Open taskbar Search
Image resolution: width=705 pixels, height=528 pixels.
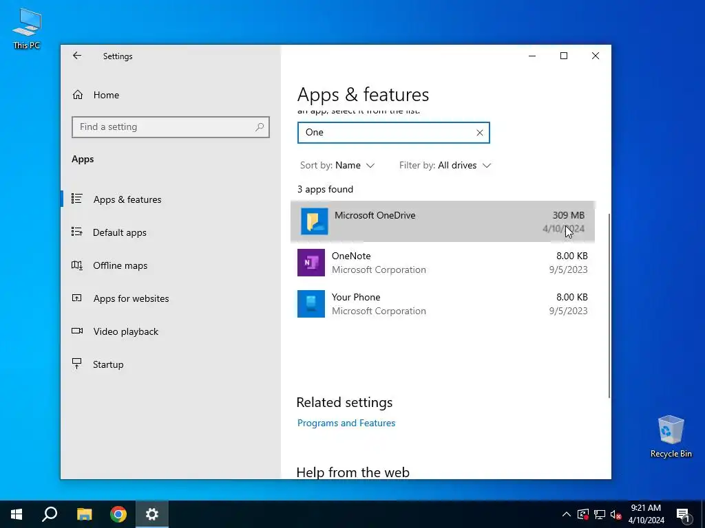50,514
